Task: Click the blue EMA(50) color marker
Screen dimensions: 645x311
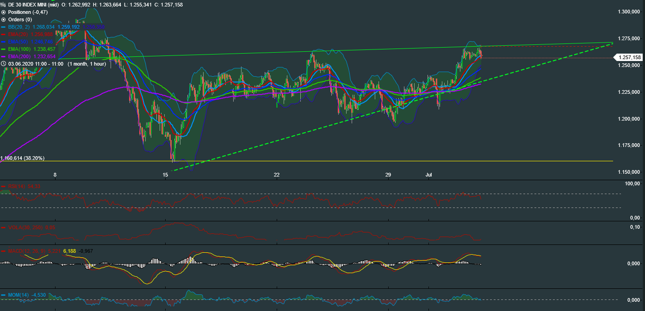Action: [3, 42]
